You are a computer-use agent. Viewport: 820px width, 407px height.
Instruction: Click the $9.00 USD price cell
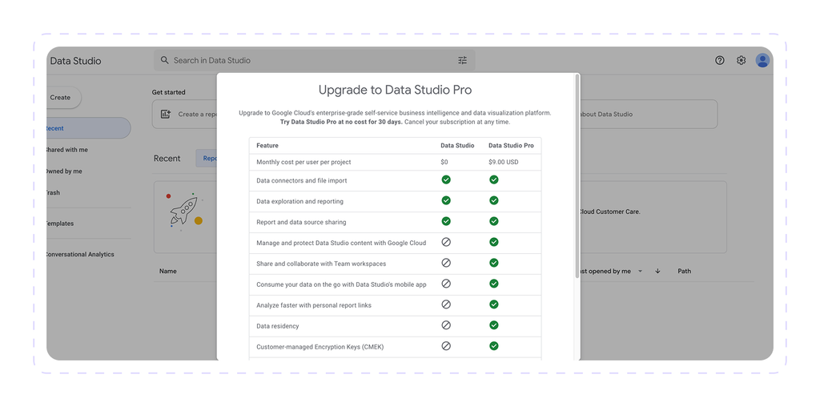504,162
